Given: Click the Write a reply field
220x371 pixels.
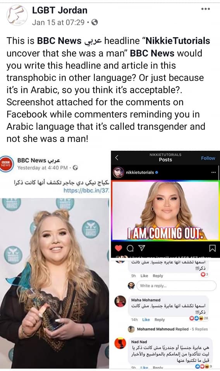Looking at the screenshot, I should (176, 286).
